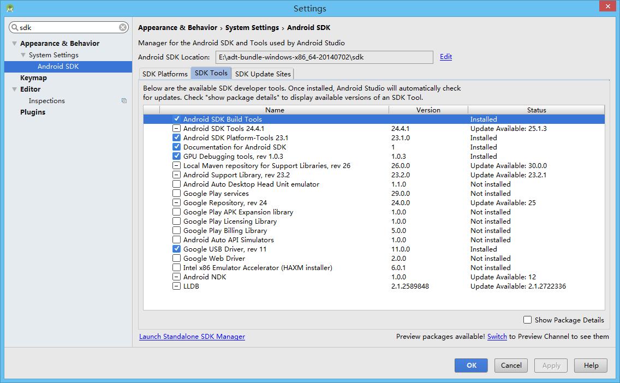The width and height of the screenshot is (620, 383).
Task: Open Keymap settings
Action: pos(34,78)
